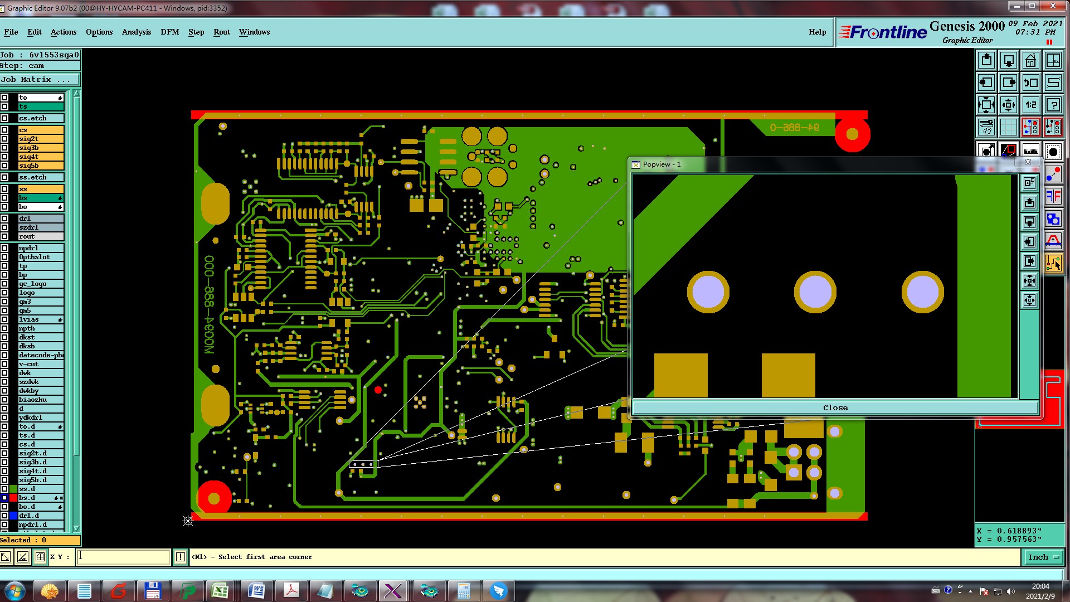Select the red-blue dot move tool icon
The image size is (1070, 602).
tap(1053, 174)
